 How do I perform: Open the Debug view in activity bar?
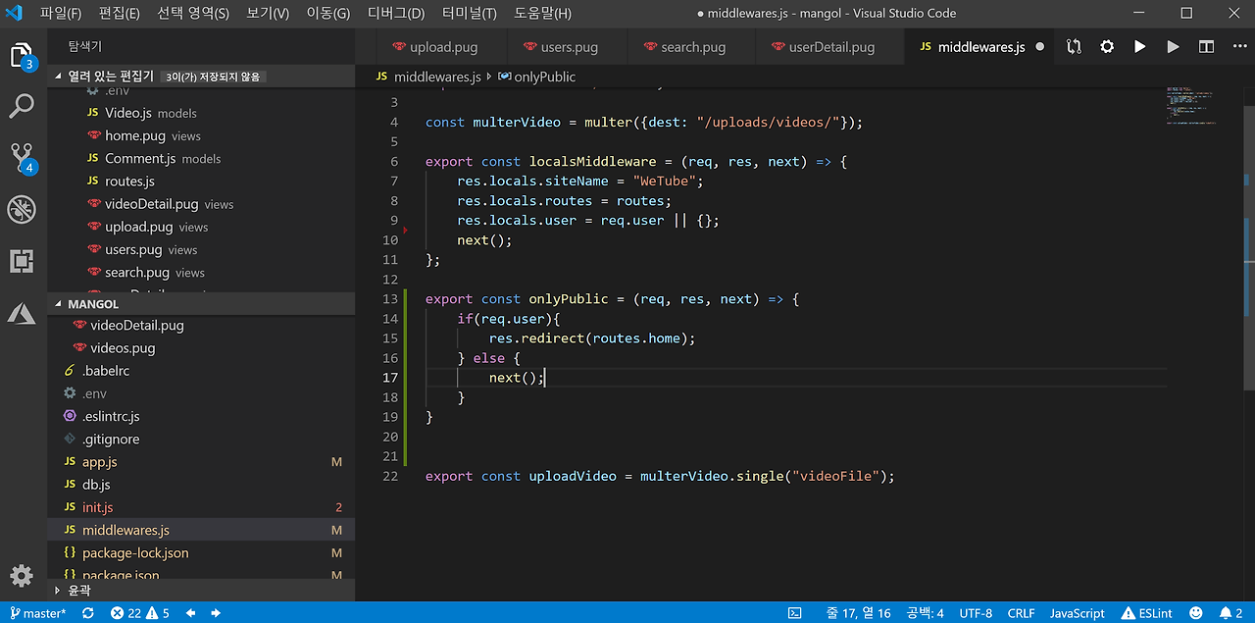[x=22, y=208]
